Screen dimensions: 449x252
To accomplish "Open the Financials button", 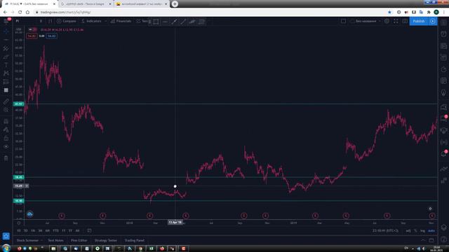I will (121, 21).
